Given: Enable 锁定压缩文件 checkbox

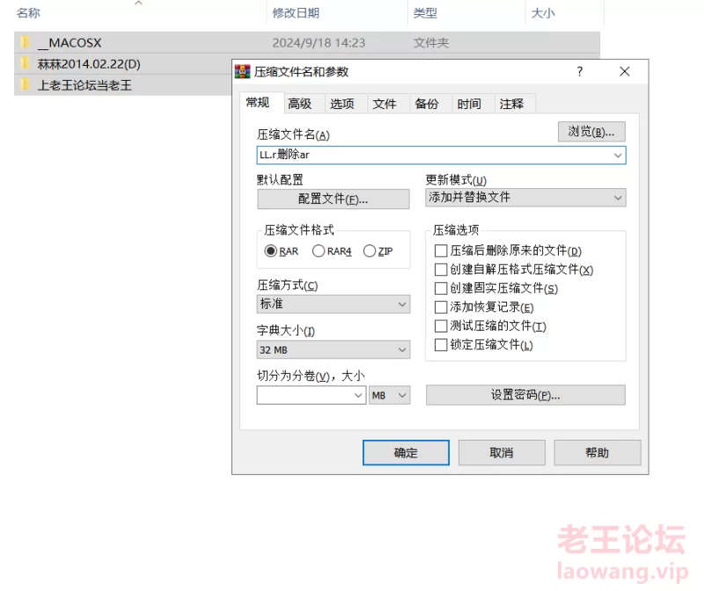Looking at the screenshot, I should (441, 345).
